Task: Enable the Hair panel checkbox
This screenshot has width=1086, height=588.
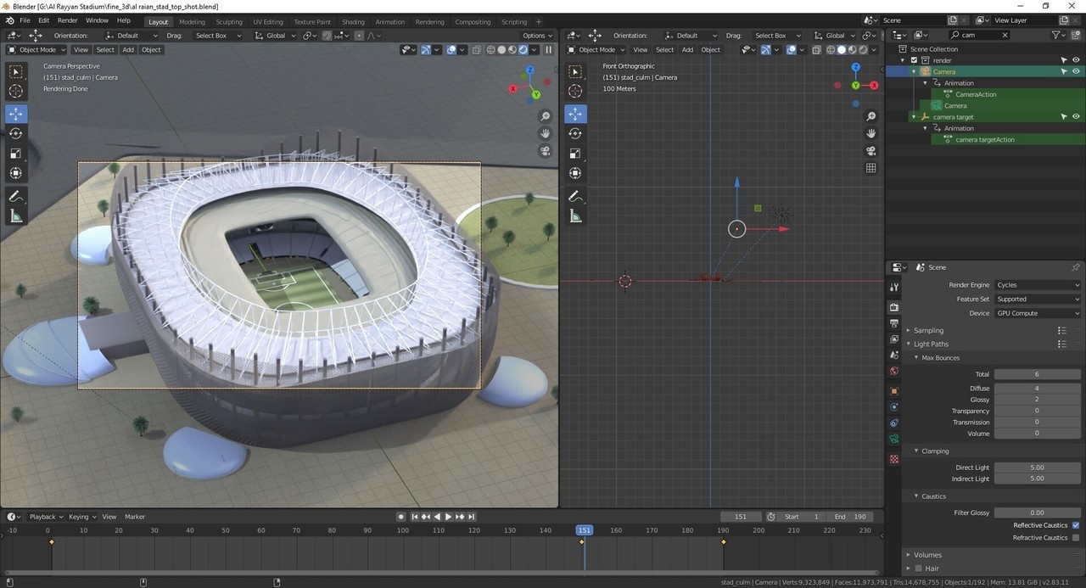Action: coord(918,568)
